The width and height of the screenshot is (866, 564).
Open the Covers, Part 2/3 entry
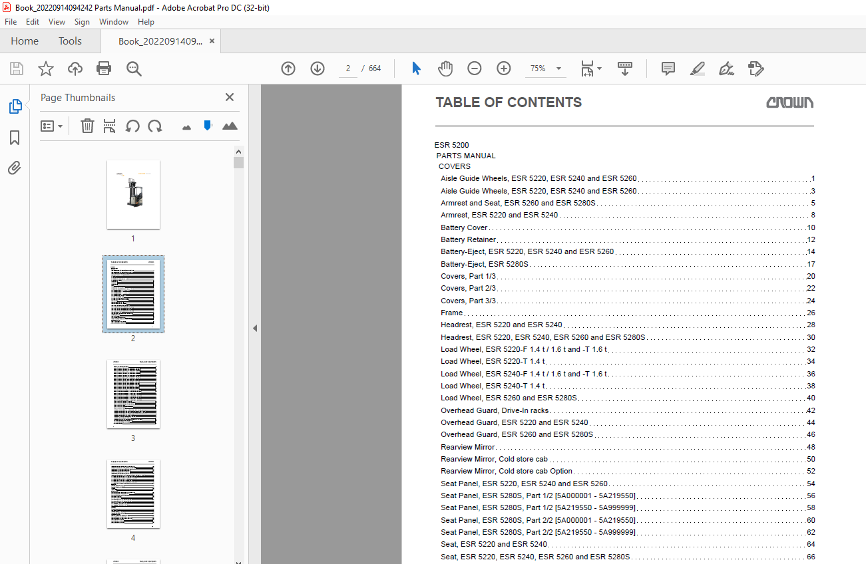point(628,288)
